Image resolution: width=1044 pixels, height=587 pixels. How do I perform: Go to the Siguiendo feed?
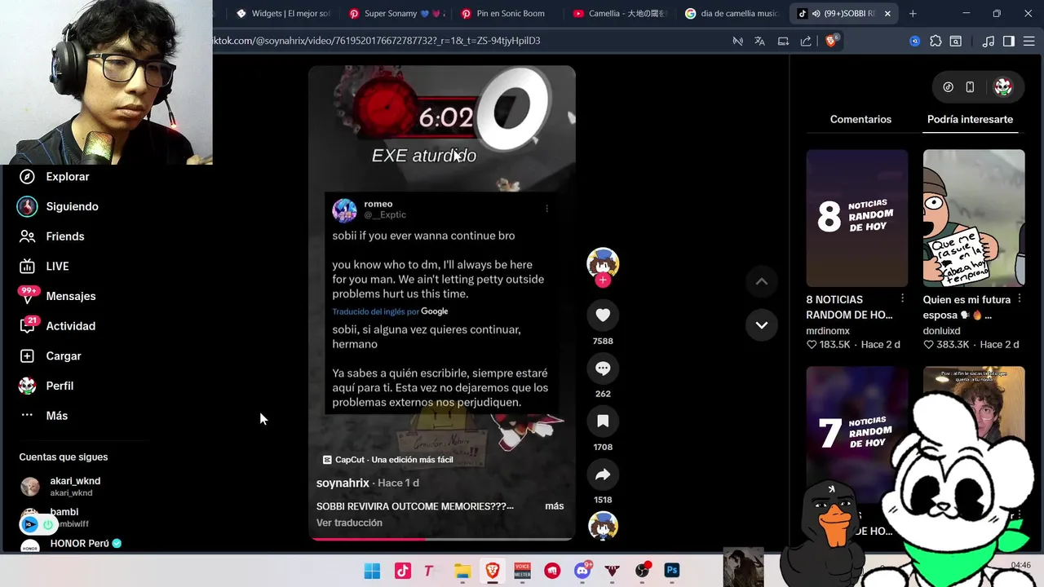pyautogui.click(x=59, y=206)
